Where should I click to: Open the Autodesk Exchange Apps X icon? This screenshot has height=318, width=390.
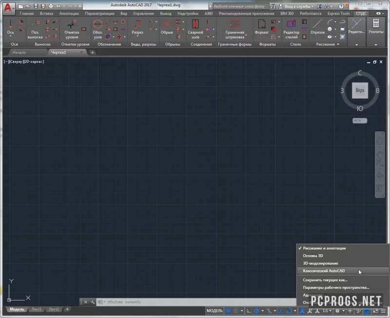(x=319, y=6)
